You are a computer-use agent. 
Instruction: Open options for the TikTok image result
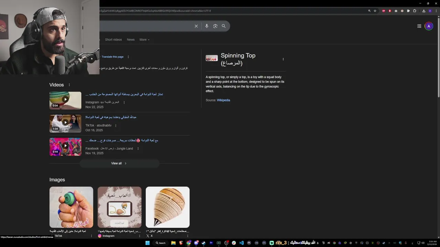[x=91, y=236]
